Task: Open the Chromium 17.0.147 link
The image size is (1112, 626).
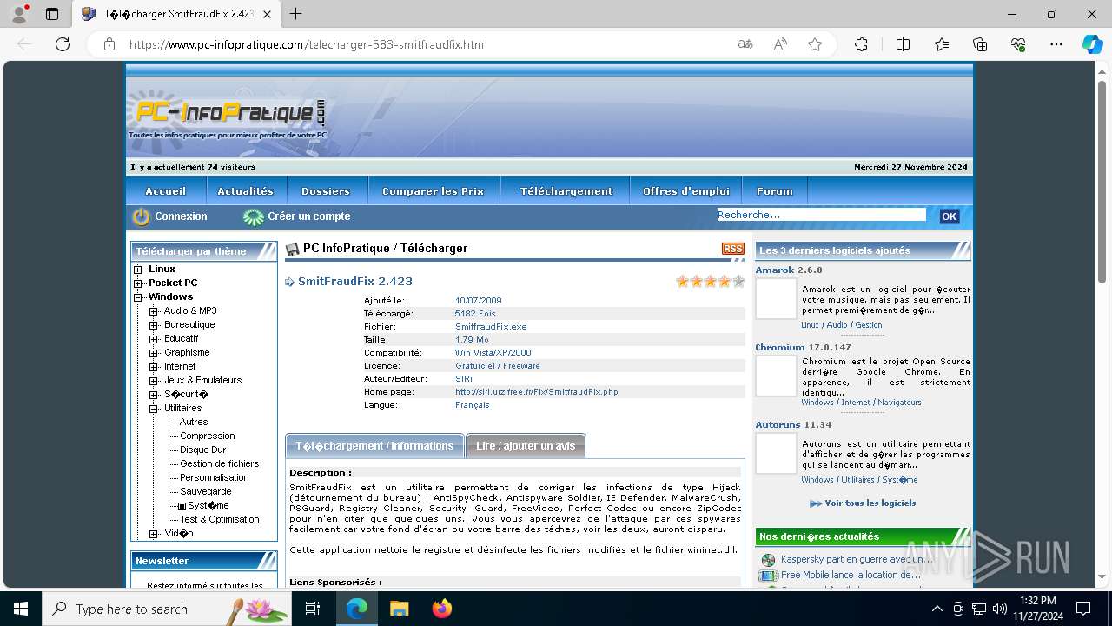Action: coord(804,348)
